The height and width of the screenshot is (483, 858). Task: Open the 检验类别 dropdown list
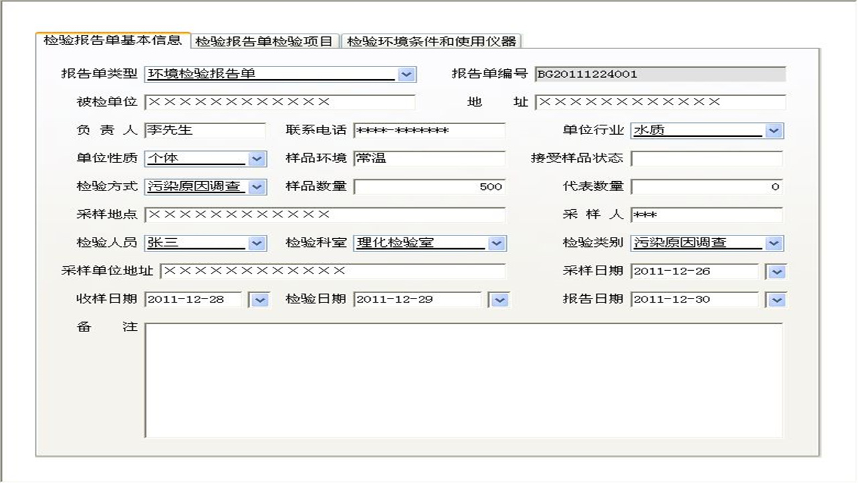[x=776, y=244]
